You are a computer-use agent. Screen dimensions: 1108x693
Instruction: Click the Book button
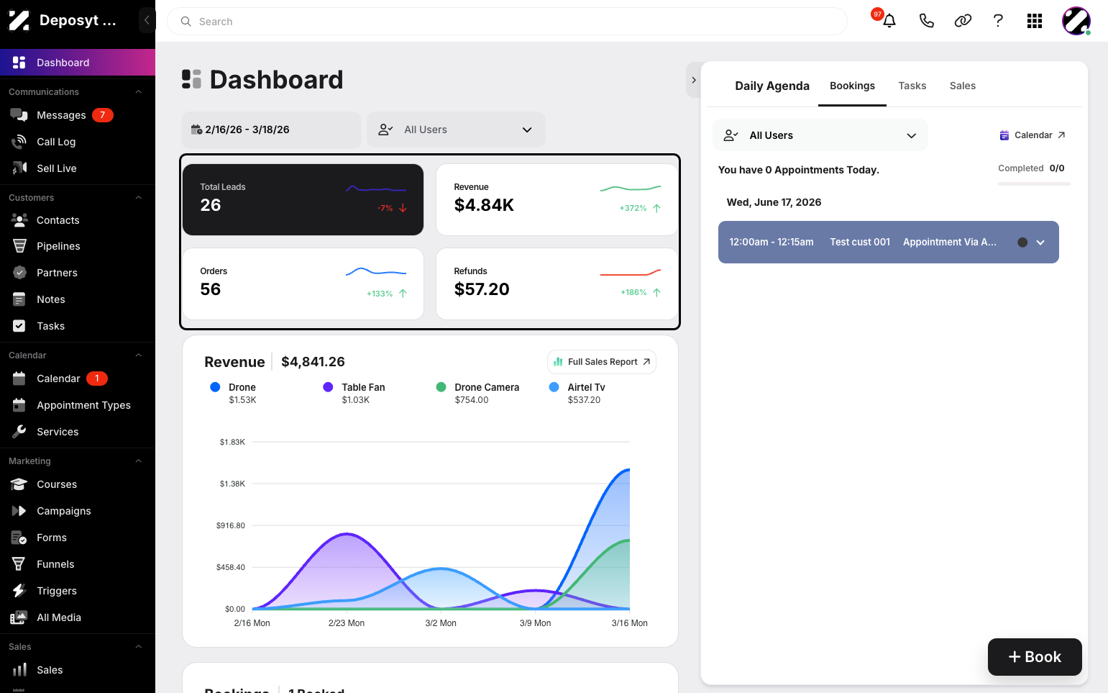[1035, 657]
